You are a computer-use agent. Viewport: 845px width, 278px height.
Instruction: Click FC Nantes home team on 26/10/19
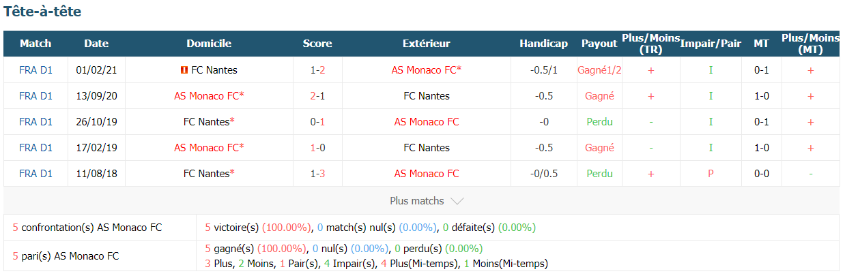point(209,122)
